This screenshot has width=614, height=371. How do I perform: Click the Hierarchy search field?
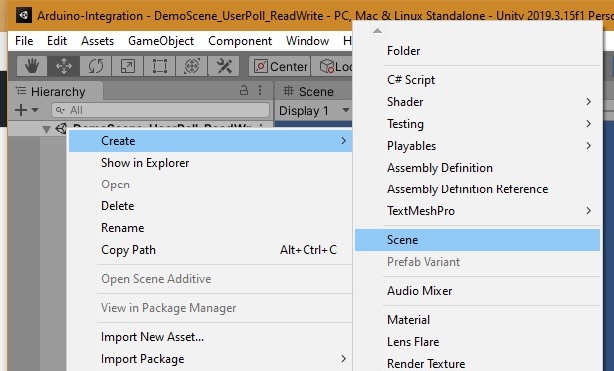(x=160, y=110)
